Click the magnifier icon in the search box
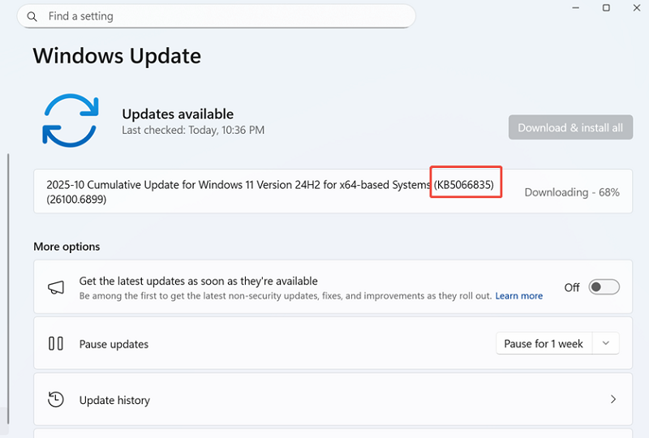The height and width of the screenshot is (438, 649). 32,16
